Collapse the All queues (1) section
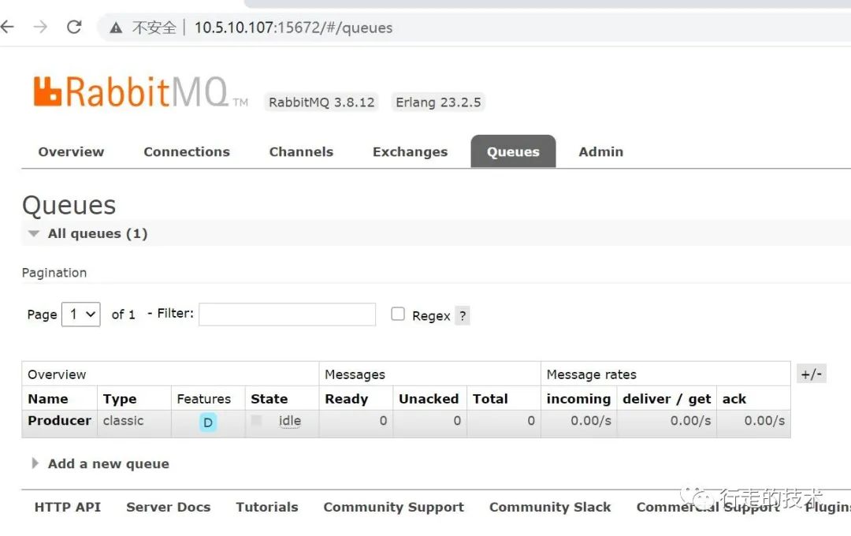This screenshot has height=536, width=851. click(x=98, y=233)
